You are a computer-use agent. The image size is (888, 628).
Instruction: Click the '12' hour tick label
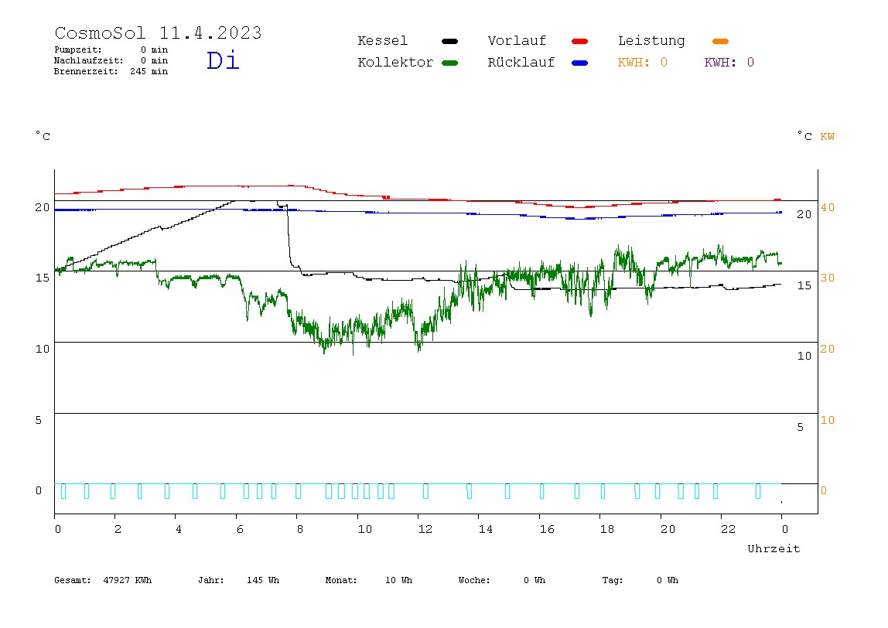425,529
